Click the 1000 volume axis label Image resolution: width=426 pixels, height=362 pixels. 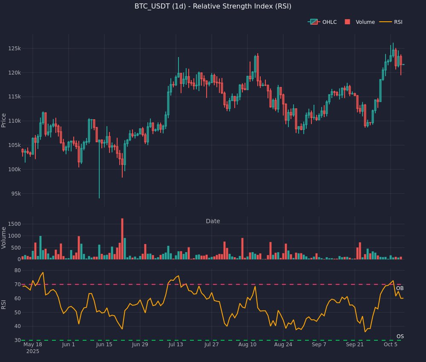pos(14,236)
